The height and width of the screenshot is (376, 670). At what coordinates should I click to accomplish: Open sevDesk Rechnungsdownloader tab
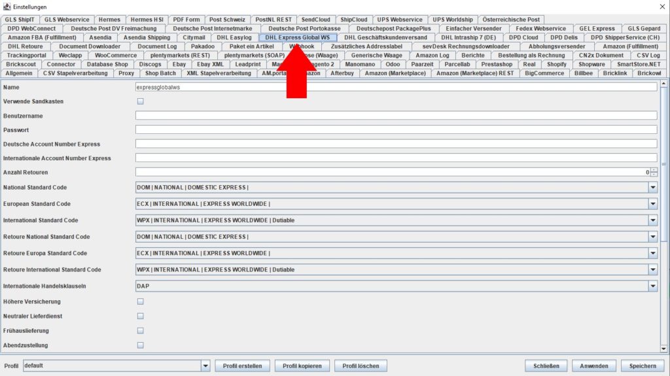(466, 46)
